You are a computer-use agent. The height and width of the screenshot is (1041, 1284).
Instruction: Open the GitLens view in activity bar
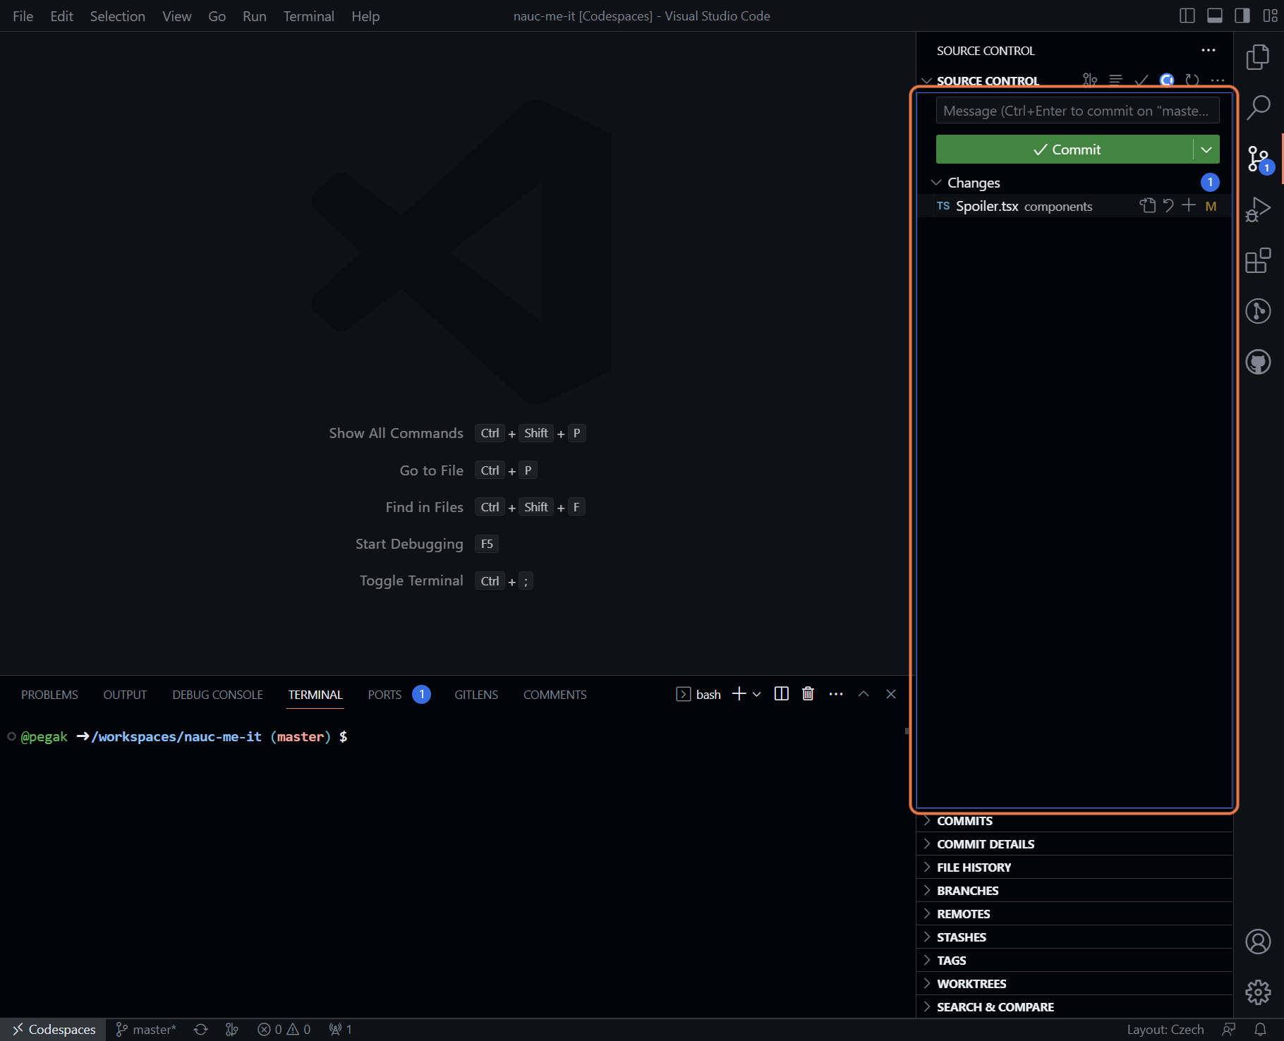(1258, 311)
